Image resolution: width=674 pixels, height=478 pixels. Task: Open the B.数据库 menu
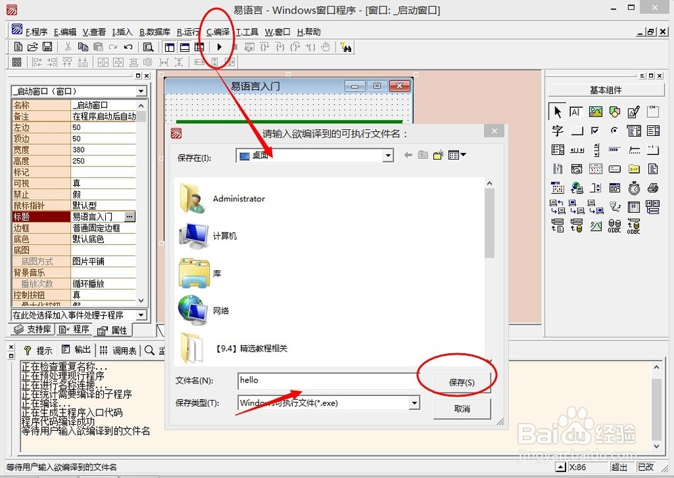click(155, 32)
